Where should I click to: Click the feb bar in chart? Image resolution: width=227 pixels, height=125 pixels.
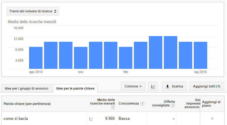pyautogui.click(x=125, y=58)
